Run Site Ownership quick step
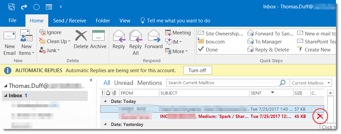341x134 pixels. tap(221, 34)
